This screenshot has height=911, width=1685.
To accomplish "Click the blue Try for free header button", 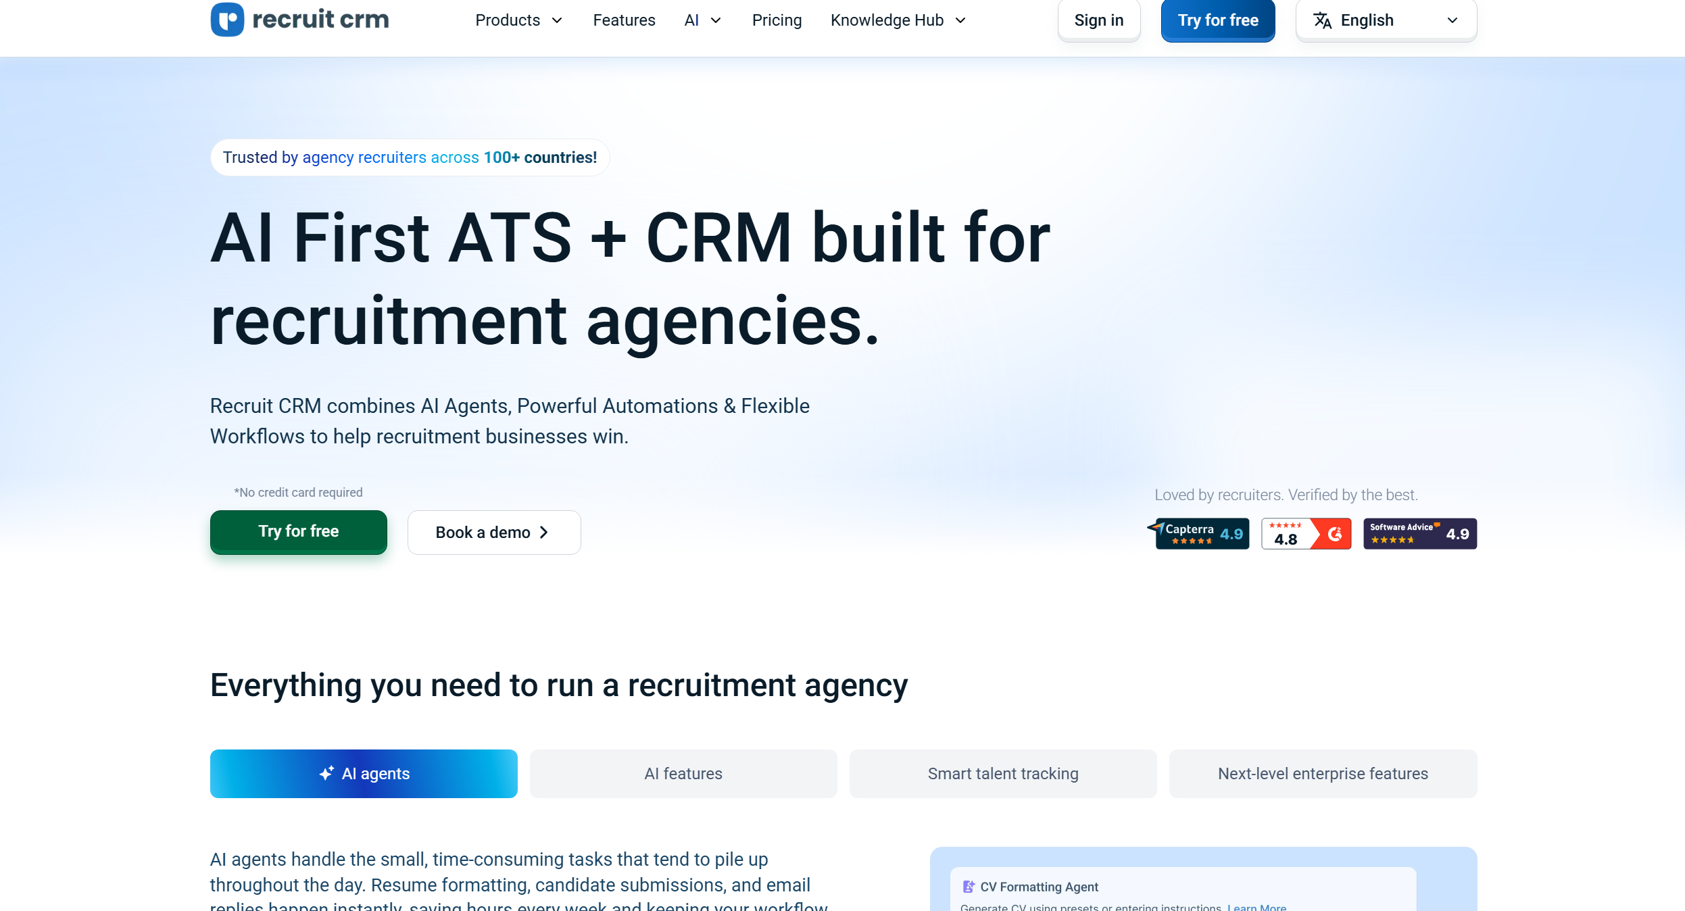I will click(1218, 20).
